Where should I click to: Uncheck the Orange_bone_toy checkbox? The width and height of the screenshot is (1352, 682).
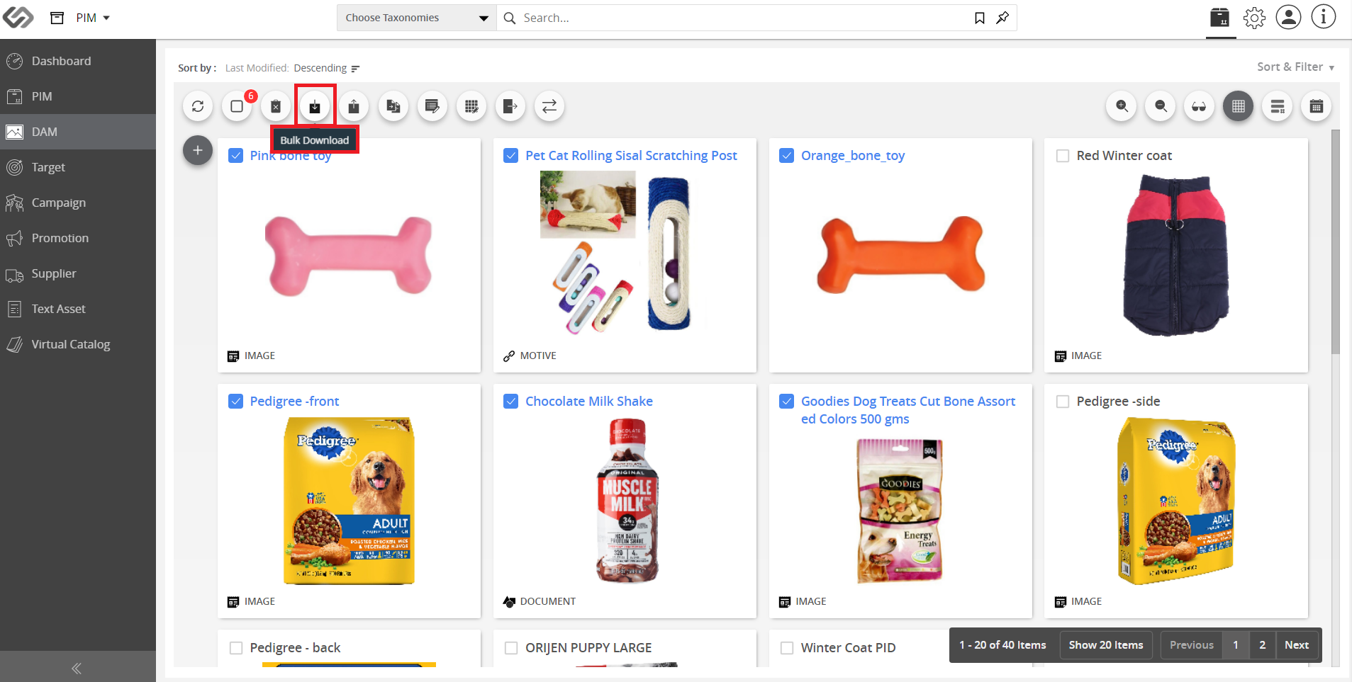point(786,156)
